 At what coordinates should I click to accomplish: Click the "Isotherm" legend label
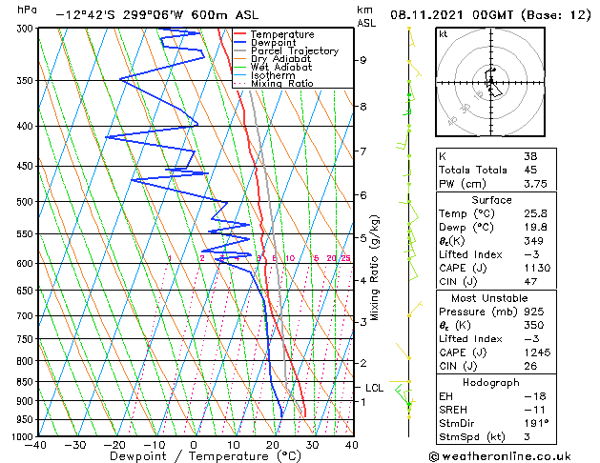(273, 75)
